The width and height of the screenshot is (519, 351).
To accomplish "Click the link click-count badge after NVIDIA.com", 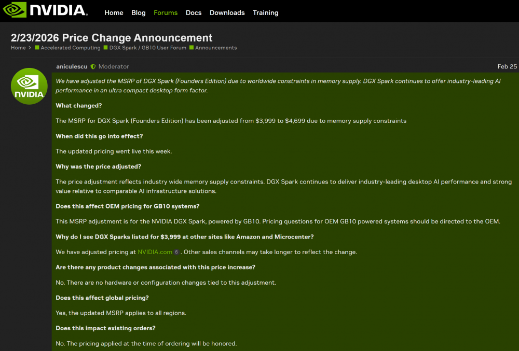I will (176, 252).
